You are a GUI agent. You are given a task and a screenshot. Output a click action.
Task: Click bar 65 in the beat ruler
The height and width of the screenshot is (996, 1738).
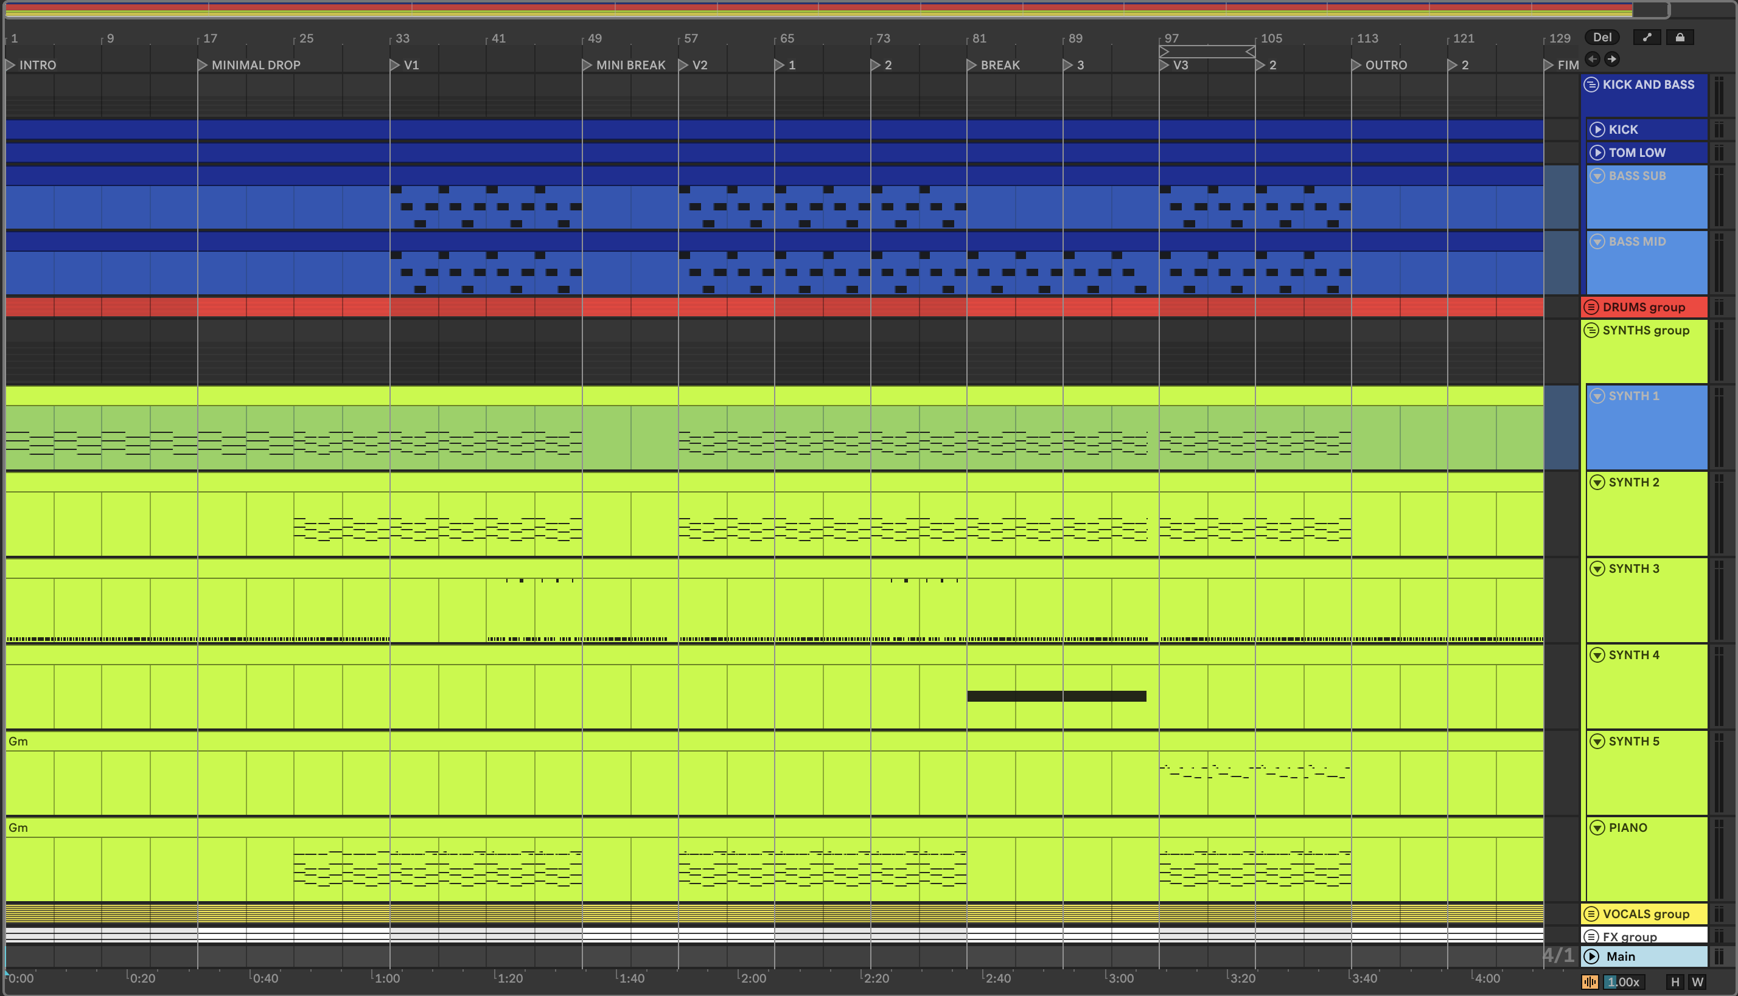coord(786,38)
